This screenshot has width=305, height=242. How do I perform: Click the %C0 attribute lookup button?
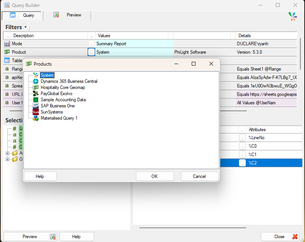[242, 146]
